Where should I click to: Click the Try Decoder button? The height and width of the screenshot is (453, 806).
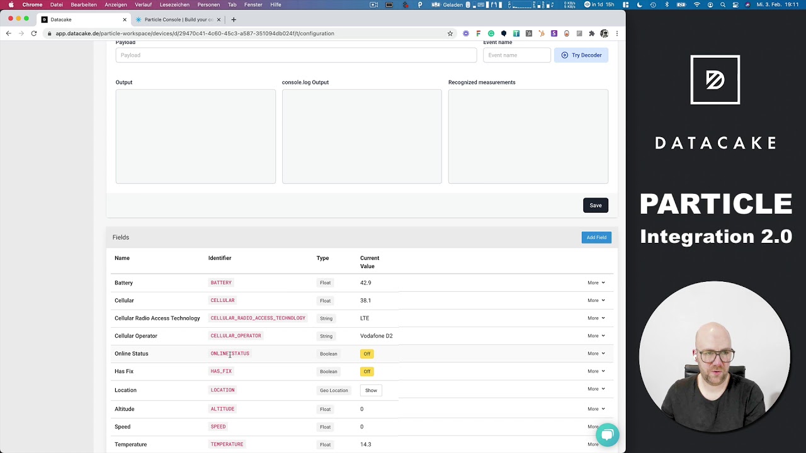tap(581, 55)
